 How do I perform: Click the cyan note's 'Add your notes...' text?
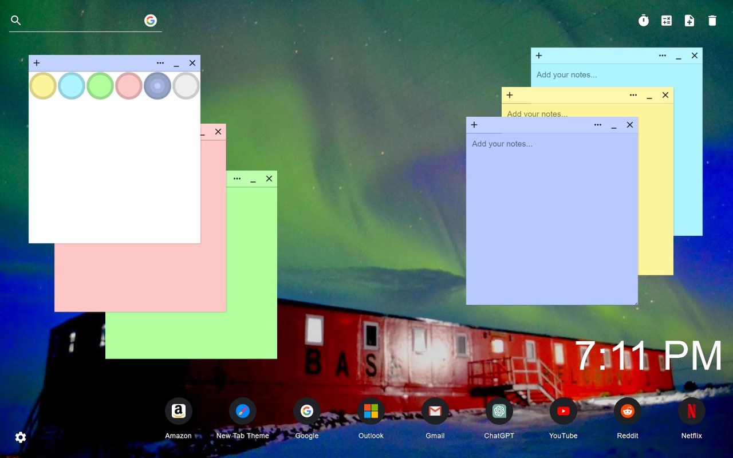tap(566, 74)
